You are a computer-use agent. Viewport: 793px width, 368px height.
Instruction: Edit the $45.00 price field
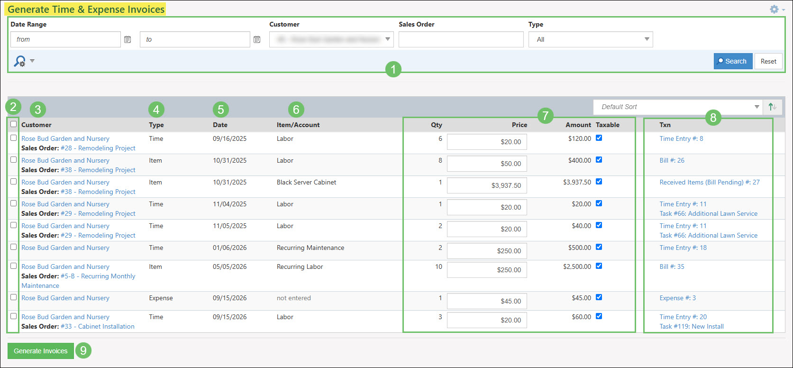tap(487, 301)
